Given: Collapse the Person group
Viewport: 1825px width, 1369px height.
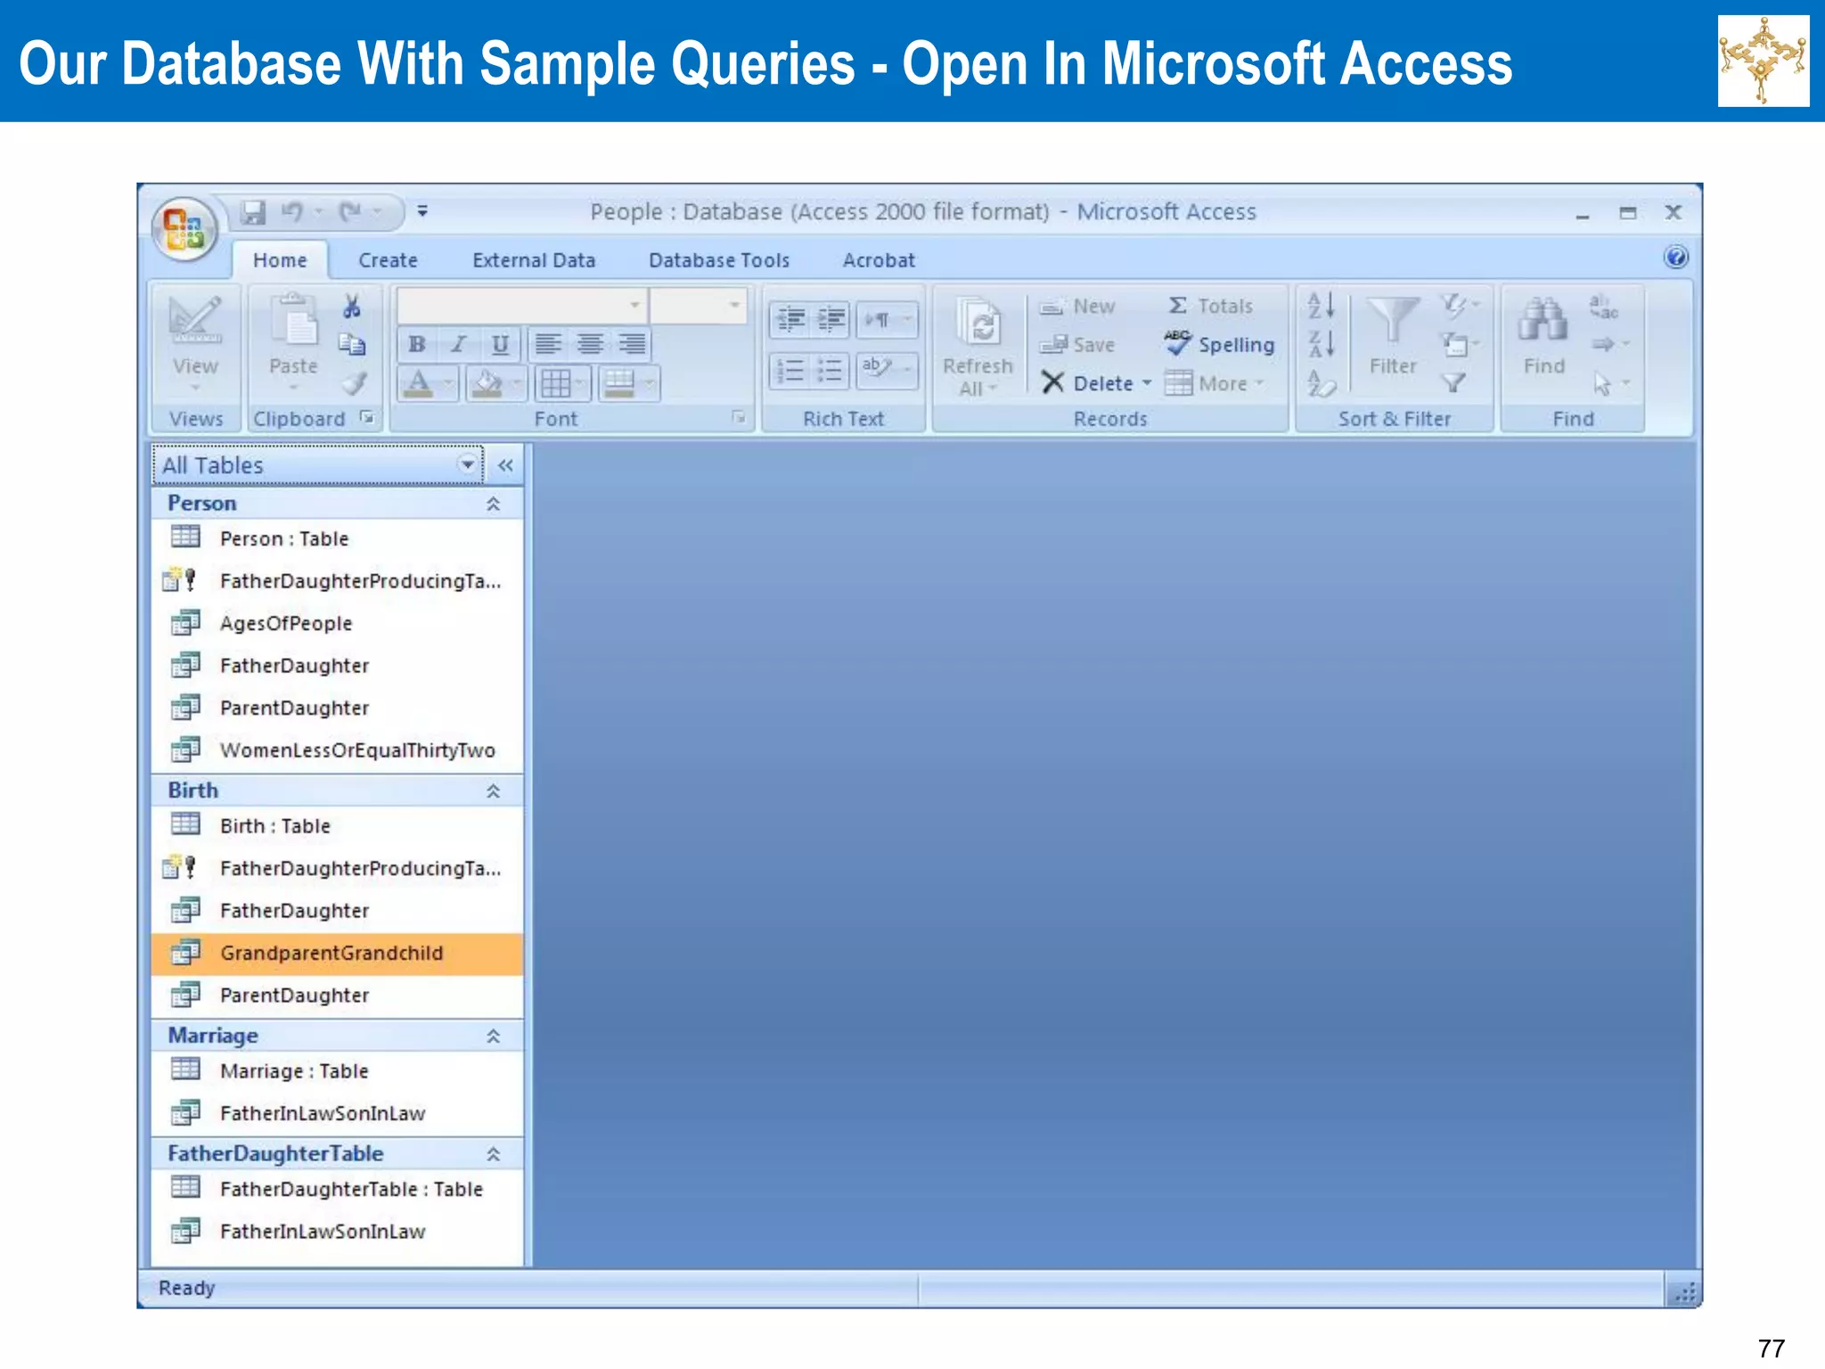Looking at the screenshot, I should [493, 504].
